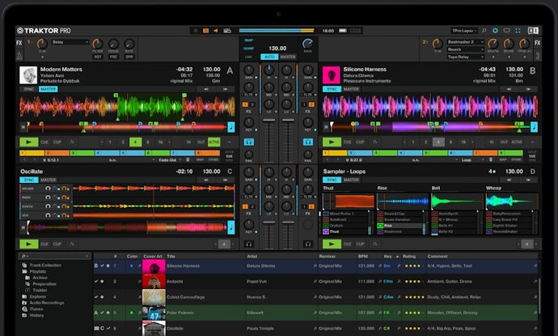This screenshot has height=336, width=558.
Task: Click the orange icon in header
Action: pyautogui.click(x=205, y=31)
